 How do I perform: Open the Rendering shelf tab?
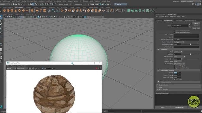coord(52,8)
